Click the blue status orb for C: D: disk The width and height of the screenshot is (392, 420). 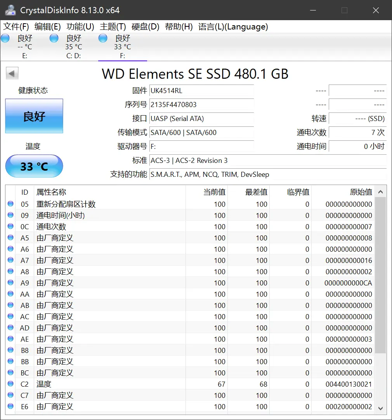54,38
